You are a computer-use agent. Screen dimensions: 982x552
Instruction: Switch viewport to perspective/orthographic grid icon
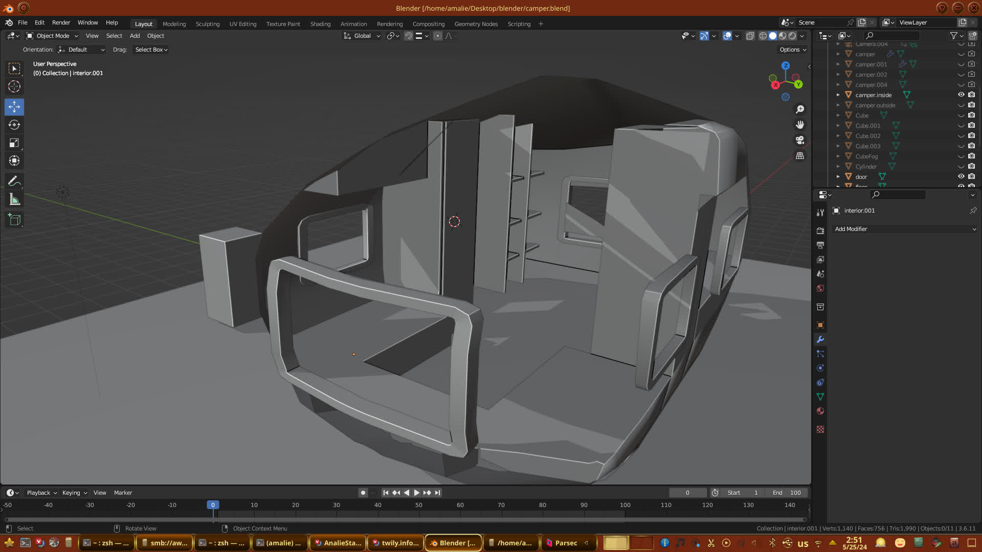(x=800, y=156)
